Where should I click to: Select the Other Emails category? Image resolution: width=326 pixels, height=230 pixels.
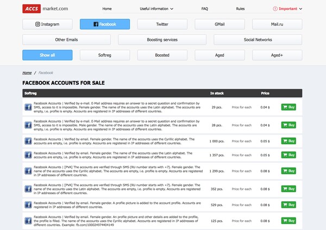tap(66, 40)
